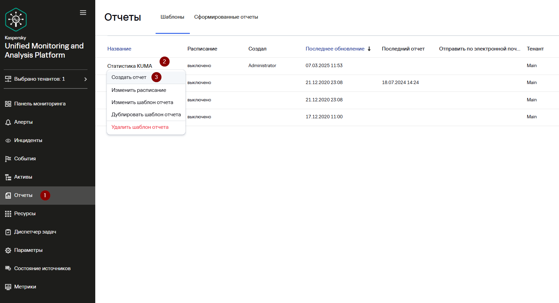Click the Resources grid icon
The width and height of the screenshot is (559, 303).
tap(8, 214)
